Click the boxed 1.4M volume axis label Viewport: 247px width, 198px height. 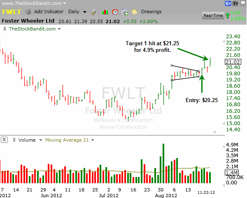(x=231, y=172)
